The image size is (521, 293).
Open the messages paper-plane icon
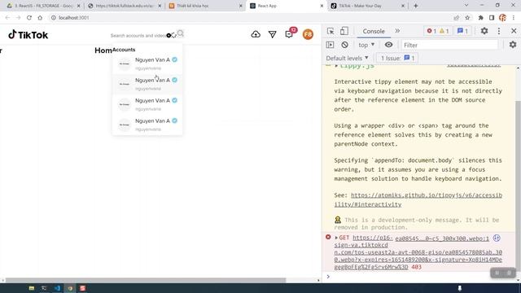pos(273,34)
